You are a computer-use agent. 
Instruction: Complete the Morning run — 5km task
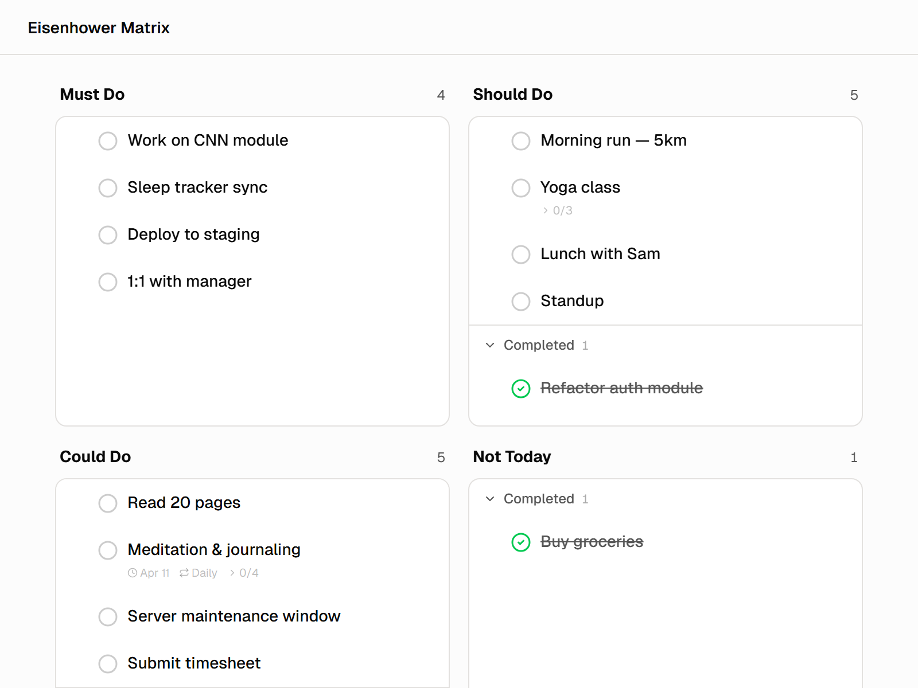pyautogui.click(x=520, y=141)
